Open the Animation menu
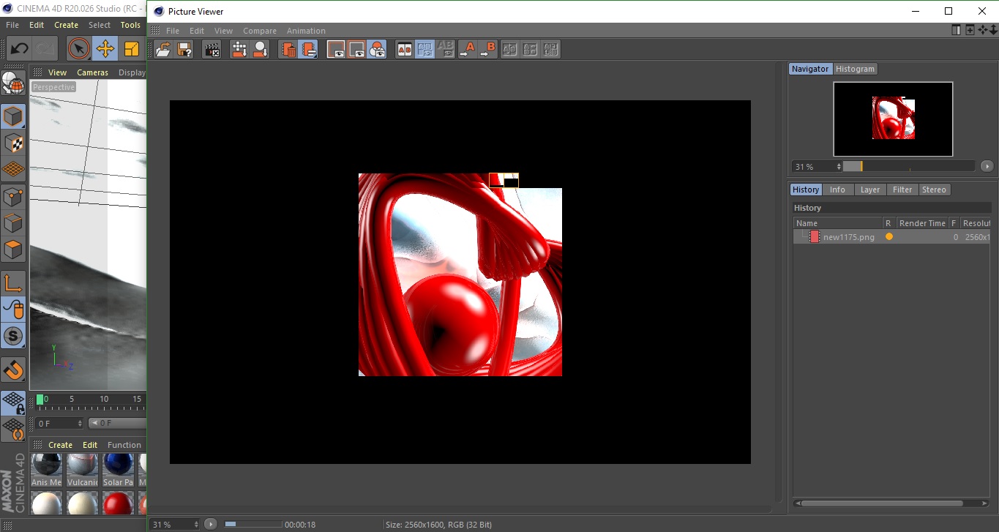Viewport: 999px width, 532px height. pos(306,31)
